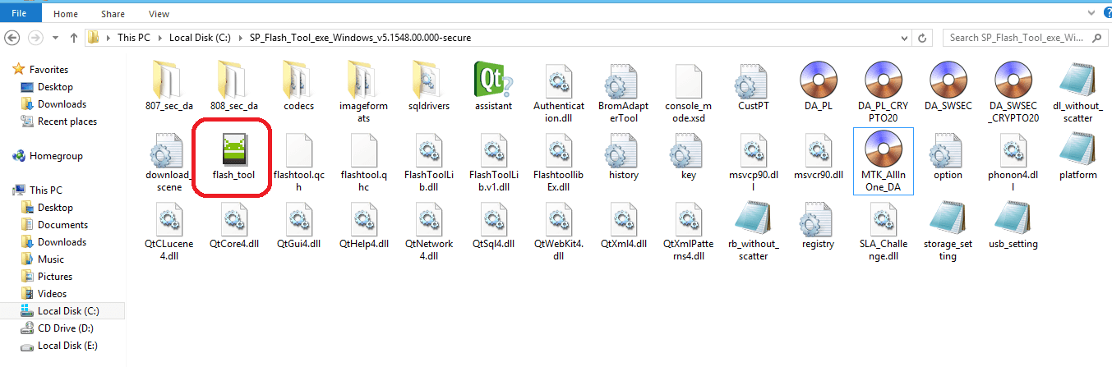Select the key file
Image resolution: width=1112 pixels, height=367 pixels.
(688, 157)
